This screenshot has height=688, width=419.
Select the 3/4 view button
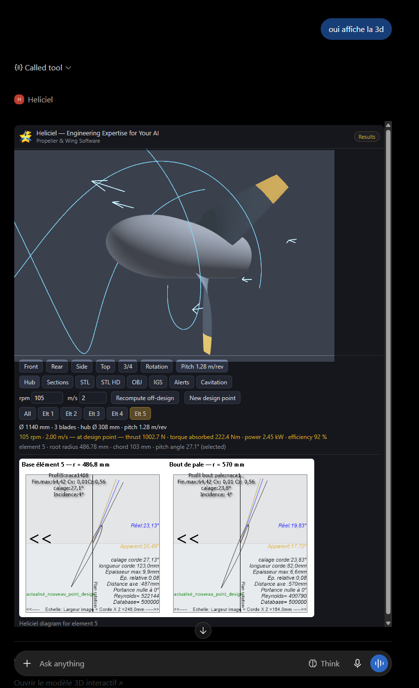(128, 367)
